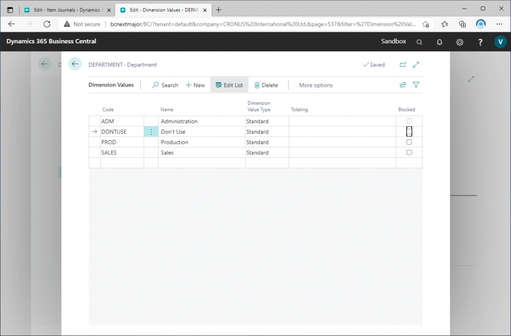The image size is (511, 336).
Task: Toggle Blocked checkbox for SALES row
Action: 409,153
